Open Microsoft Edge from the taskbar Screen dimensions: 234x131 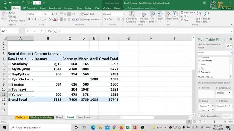click(93, 127)
